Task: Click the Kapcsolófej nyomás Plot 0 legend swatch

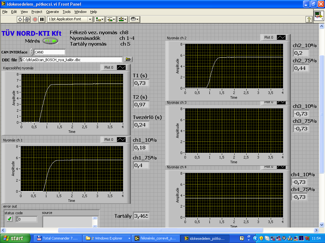Action: click(121, 67)
